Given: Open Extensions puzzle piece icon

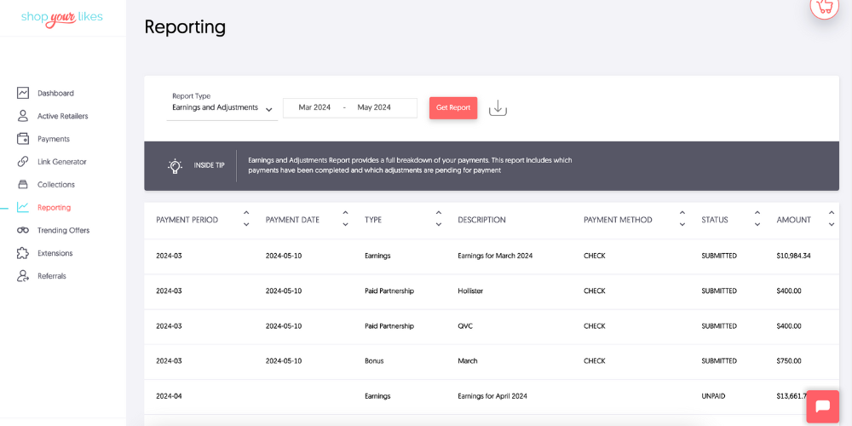Looking at the screenshot, I should coord(23,253).
